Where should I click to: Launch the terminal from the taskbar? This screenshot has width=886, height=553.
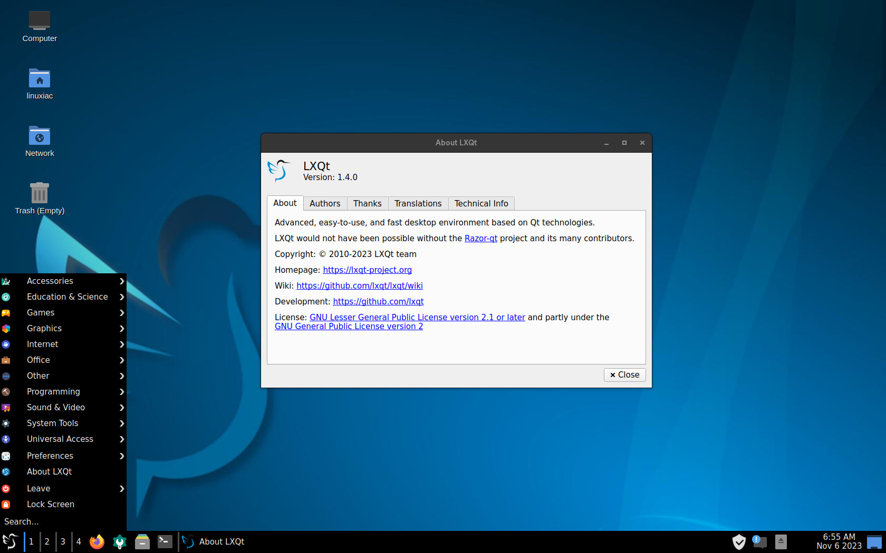pos(165,541)
